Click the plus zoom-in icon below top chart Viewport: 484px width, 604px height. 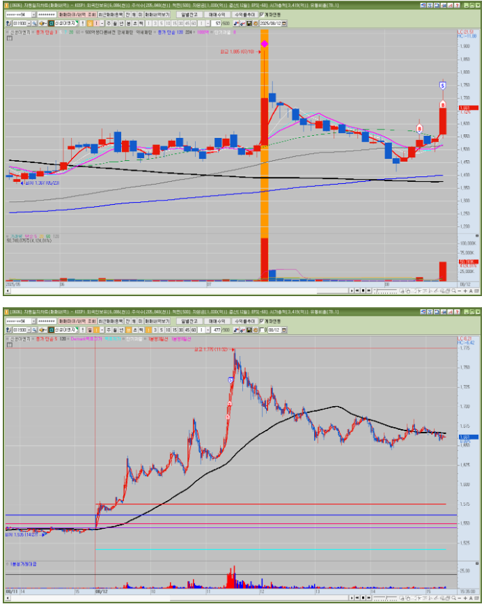[465, 291]
